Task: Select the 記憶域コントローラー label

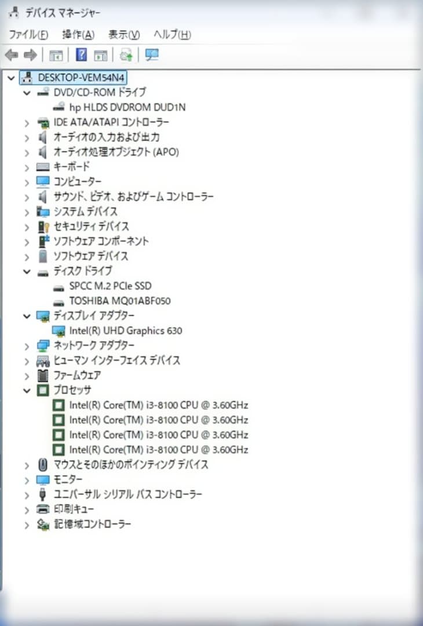Action: pyautogui.click(x=92, y=524)
